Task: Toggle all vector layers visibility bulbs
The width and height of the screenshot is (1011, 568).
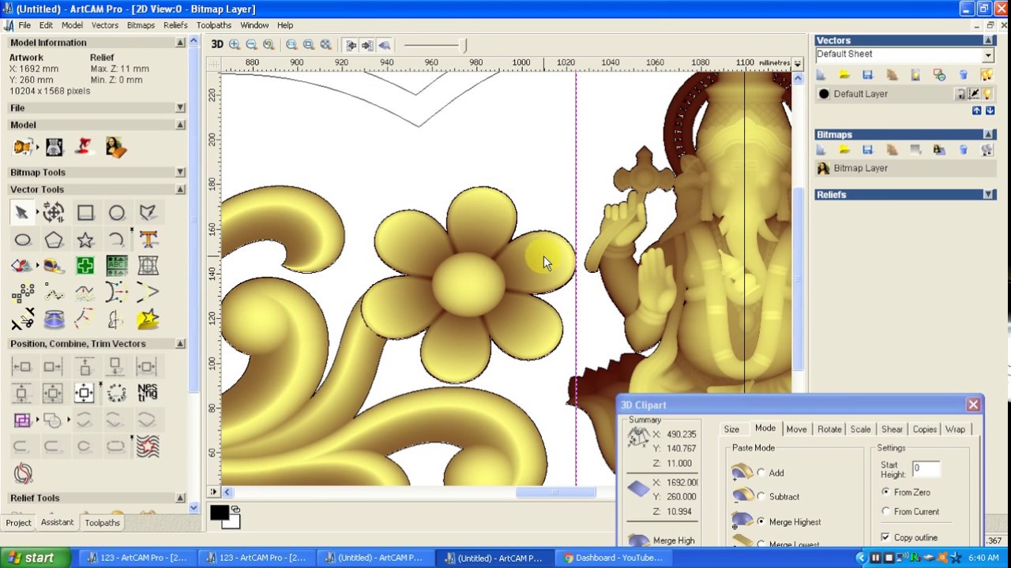Action: [x=987, y=75]
